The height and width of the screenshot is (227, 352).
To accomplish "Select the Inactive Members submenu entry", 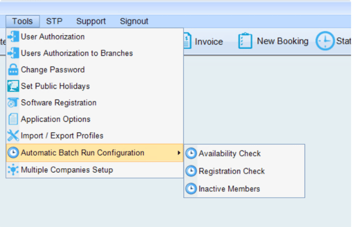I will (244, 189).
